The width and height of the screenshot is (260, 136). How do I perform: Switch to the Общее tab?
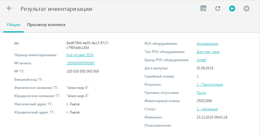[13, 25]
